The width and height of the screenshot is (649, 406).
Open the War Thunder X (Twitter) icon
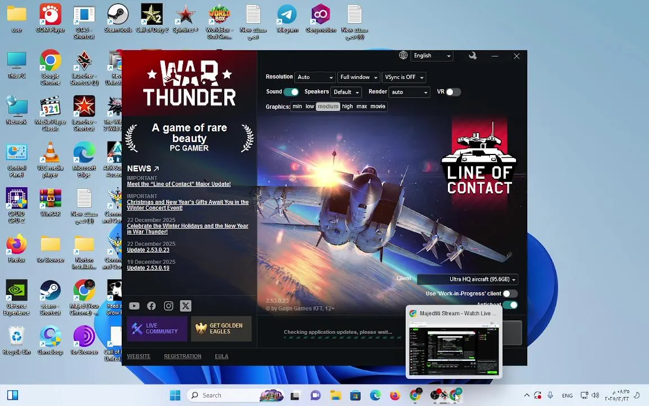coord(185,306)
